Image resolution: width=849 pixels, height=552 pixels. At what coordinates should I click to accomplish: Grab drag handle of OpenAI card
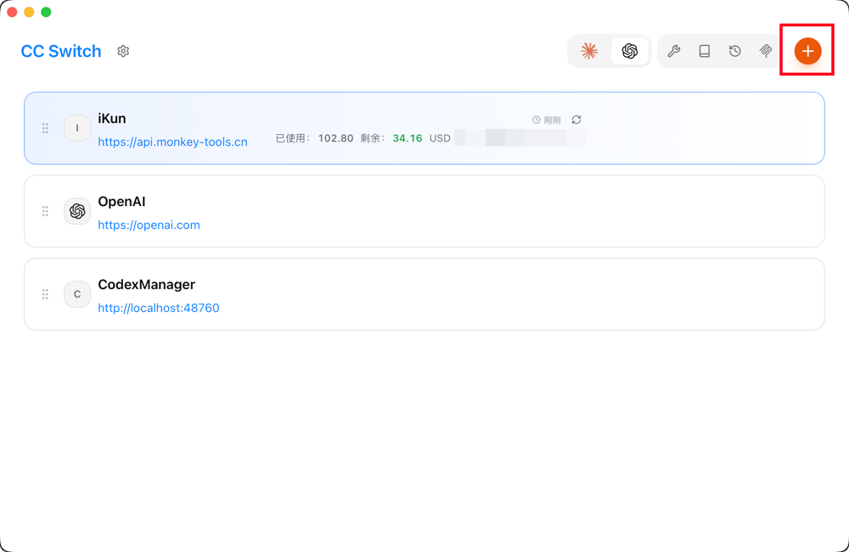point(46,211)
